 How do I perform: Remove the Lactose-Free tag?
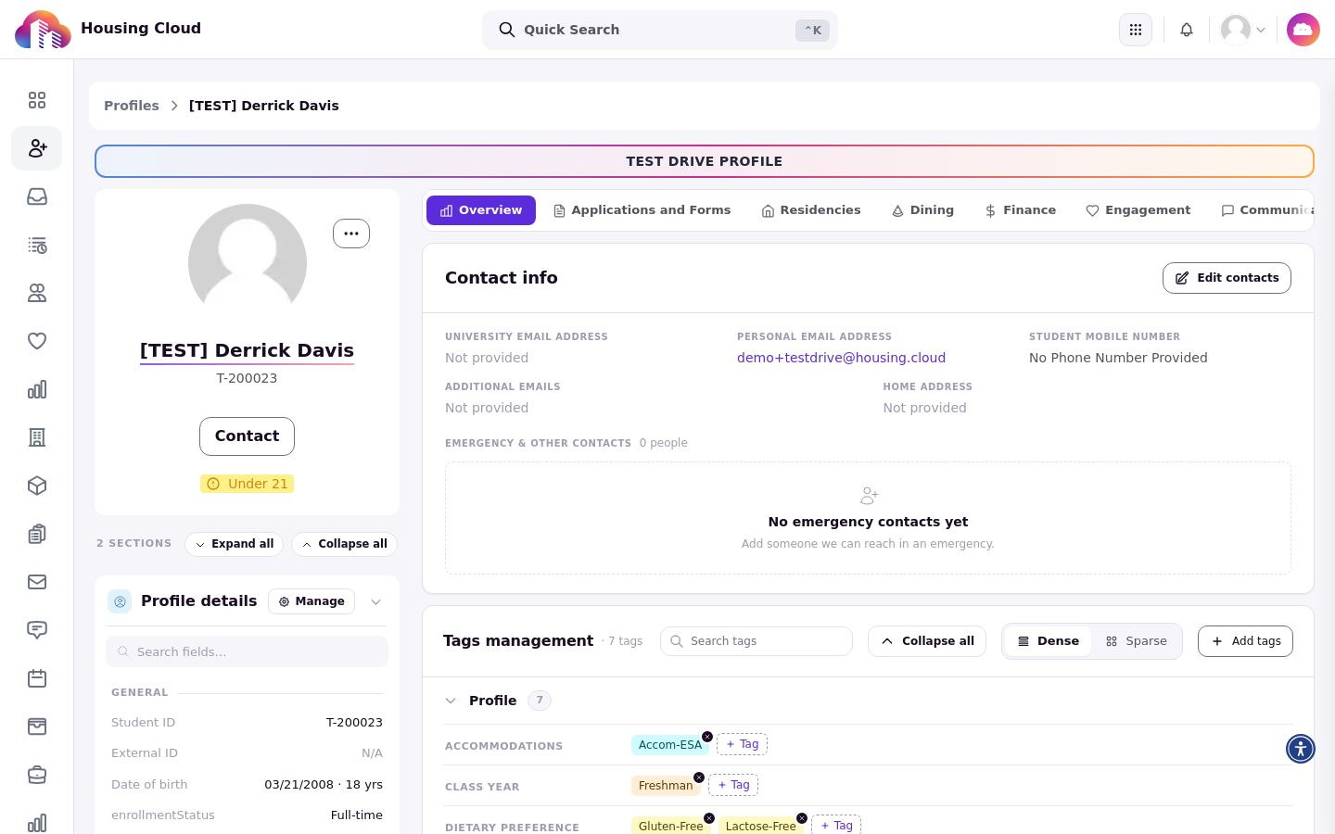[802, 818]
